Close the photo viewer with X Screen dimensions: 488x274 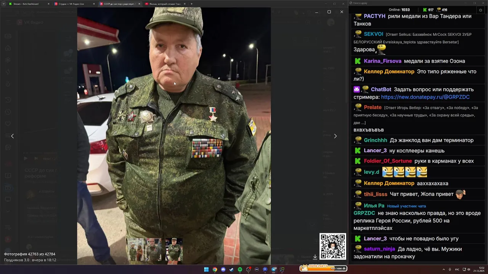342,12
